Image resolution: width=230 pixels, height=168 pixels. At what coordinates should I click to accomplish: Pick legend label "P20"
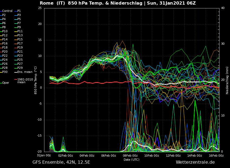point(5,51)
